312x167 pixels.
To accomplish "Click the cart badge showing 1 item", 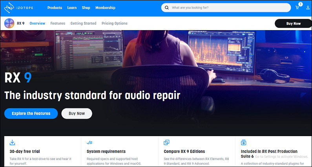I will (301, 4).
